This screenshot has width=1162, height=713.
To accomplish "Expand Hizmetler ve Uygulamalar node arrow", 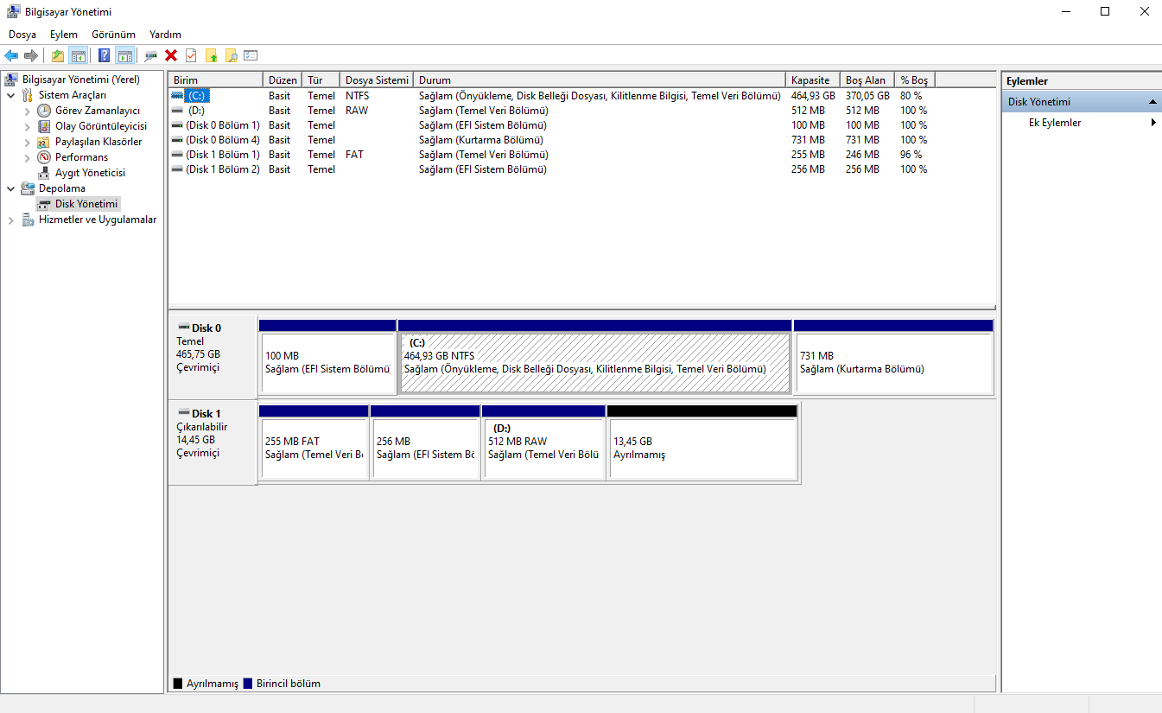I will pyautogui.click(x=10, y=220).
